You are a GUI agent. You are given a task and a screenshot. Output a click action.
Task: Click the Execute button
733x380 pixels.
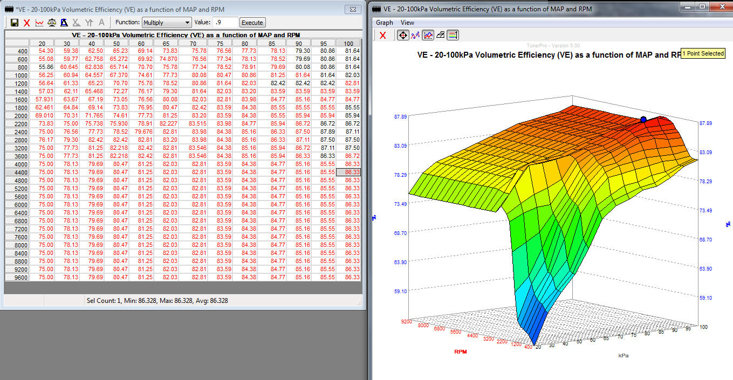pos(252,23)
